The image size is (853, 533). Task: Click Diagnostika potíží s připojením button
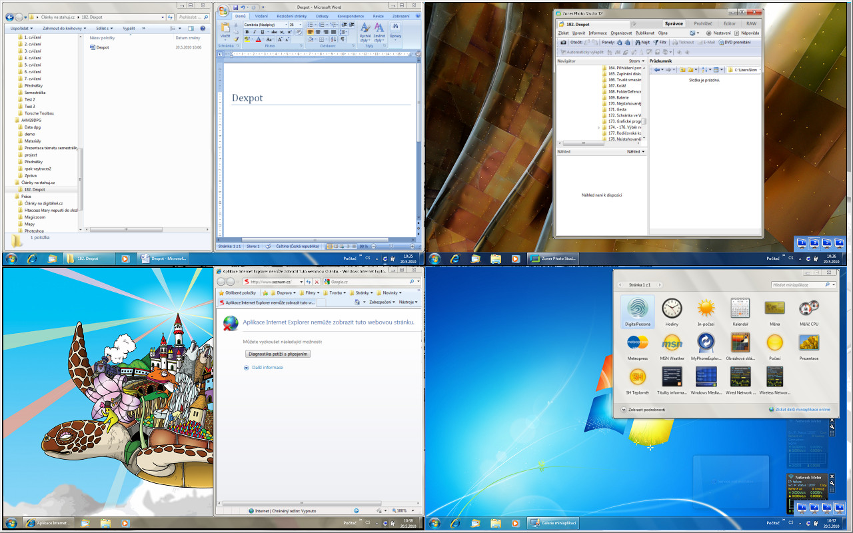[278, 354]
